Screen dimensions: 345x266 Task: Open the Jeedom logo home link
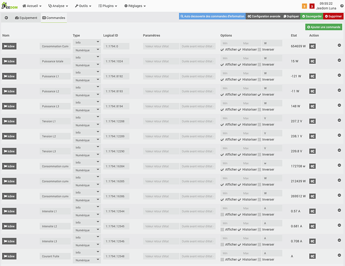(10, 6)
